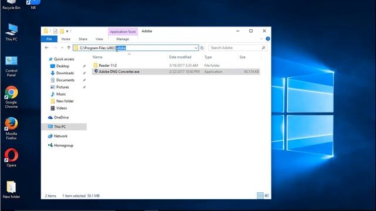Open Explorer help question mark
This screenshot has height=211, width=376.
[268, 39]
